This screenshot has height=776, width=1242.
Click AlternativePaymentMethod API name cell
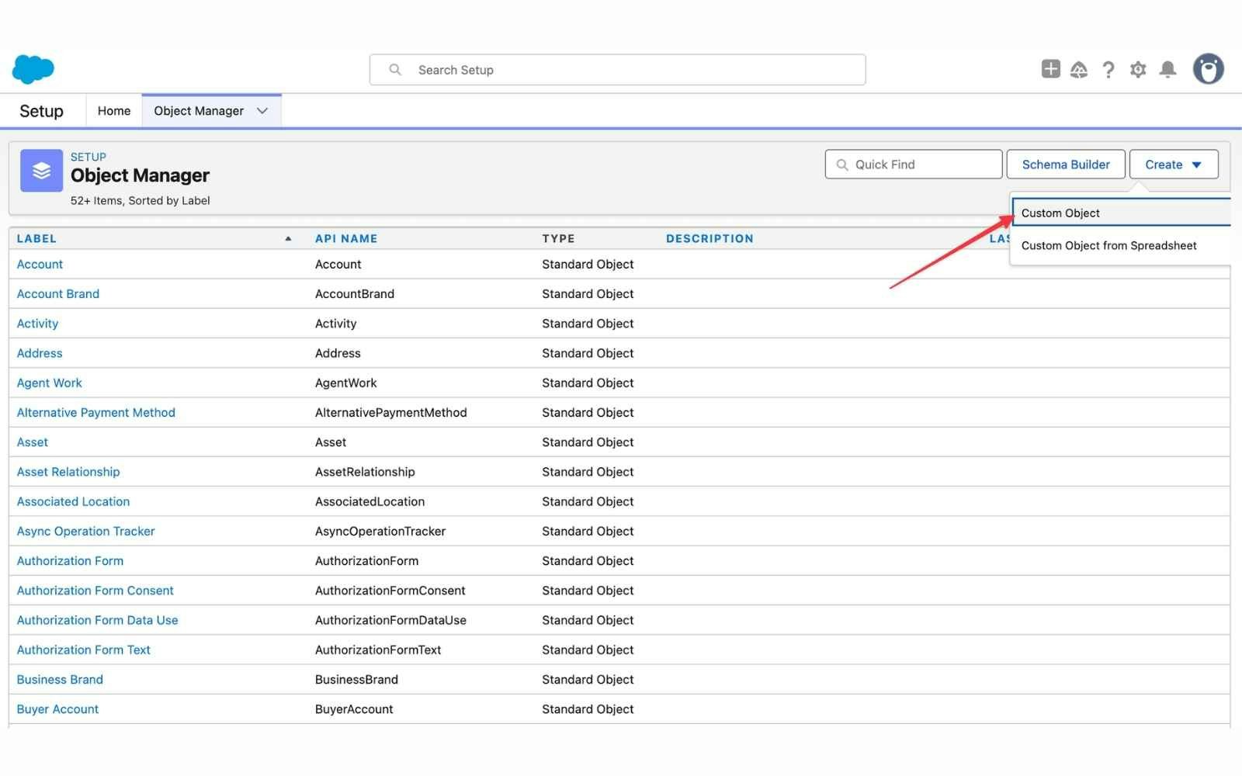(391, 413)
